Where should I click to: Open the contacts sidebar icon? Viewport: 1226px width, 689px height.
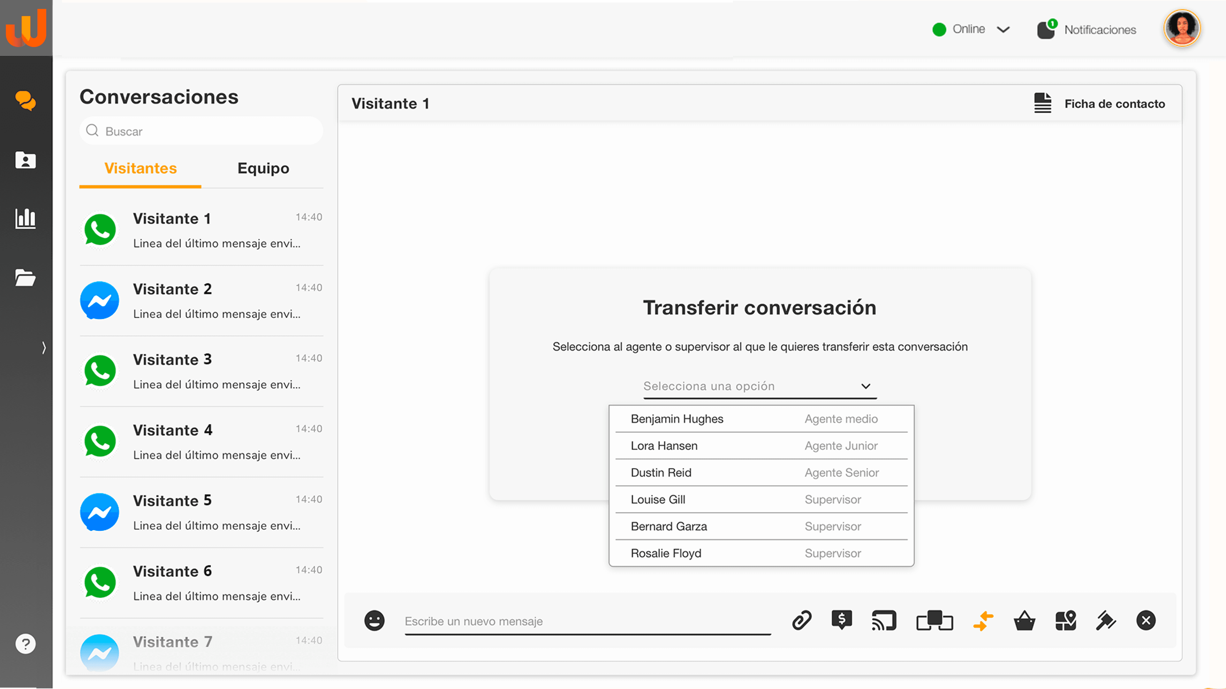(x=26, y=160)
